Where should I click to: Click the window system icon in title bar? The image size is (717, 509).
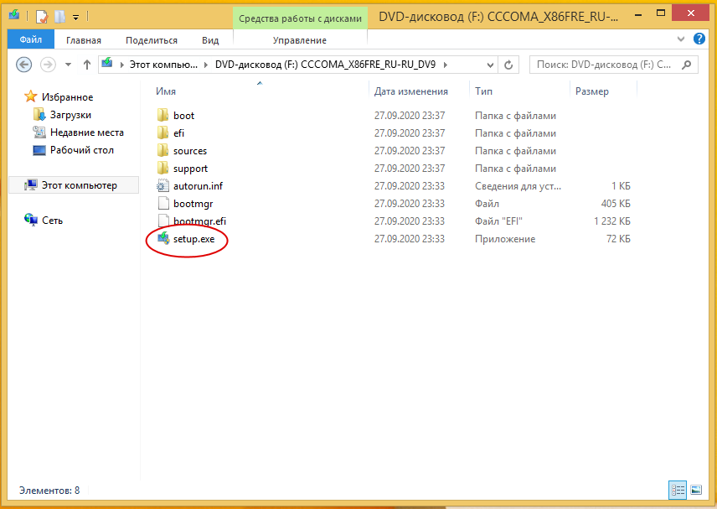[x=14, y=16]
